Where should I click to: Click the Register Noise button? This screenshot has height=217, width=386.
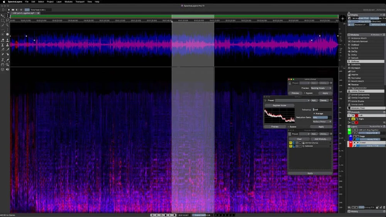279,105
